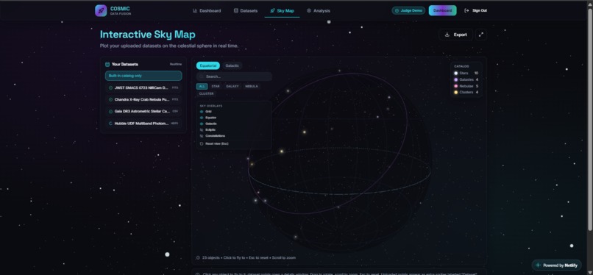593x275 pixels.
Task: Switch to Equatorial coordinate mode
Action: point(208,65)
